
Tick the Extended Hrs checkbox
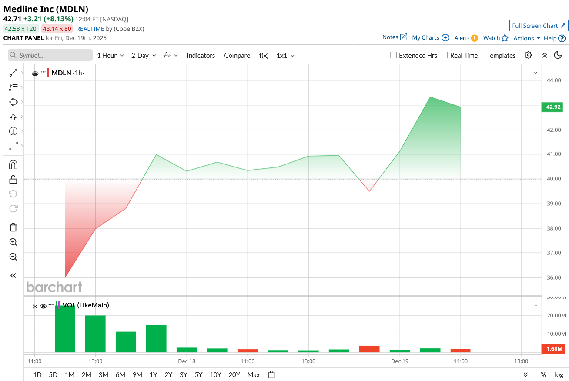[x=393, y=55]
